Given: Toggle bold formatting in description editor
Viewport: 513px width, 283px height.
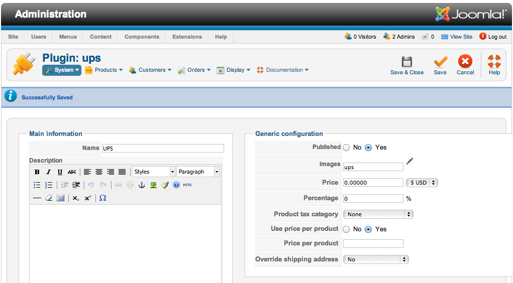Looking at the screenshot, I should (x=37, y=172).
